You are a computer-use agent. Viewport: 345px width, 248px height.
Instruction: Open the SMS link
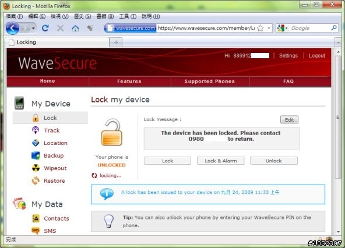click(50, 231)
